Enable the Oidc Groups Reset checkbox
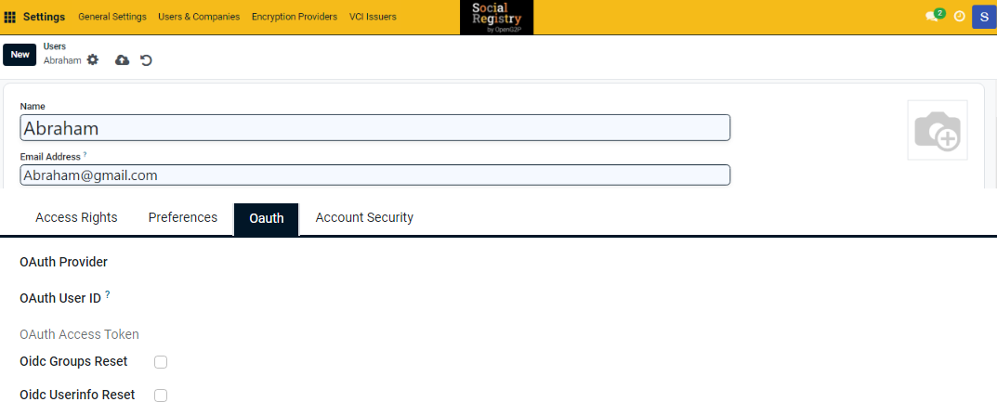 pyautogui.click(x=161, y=362)
